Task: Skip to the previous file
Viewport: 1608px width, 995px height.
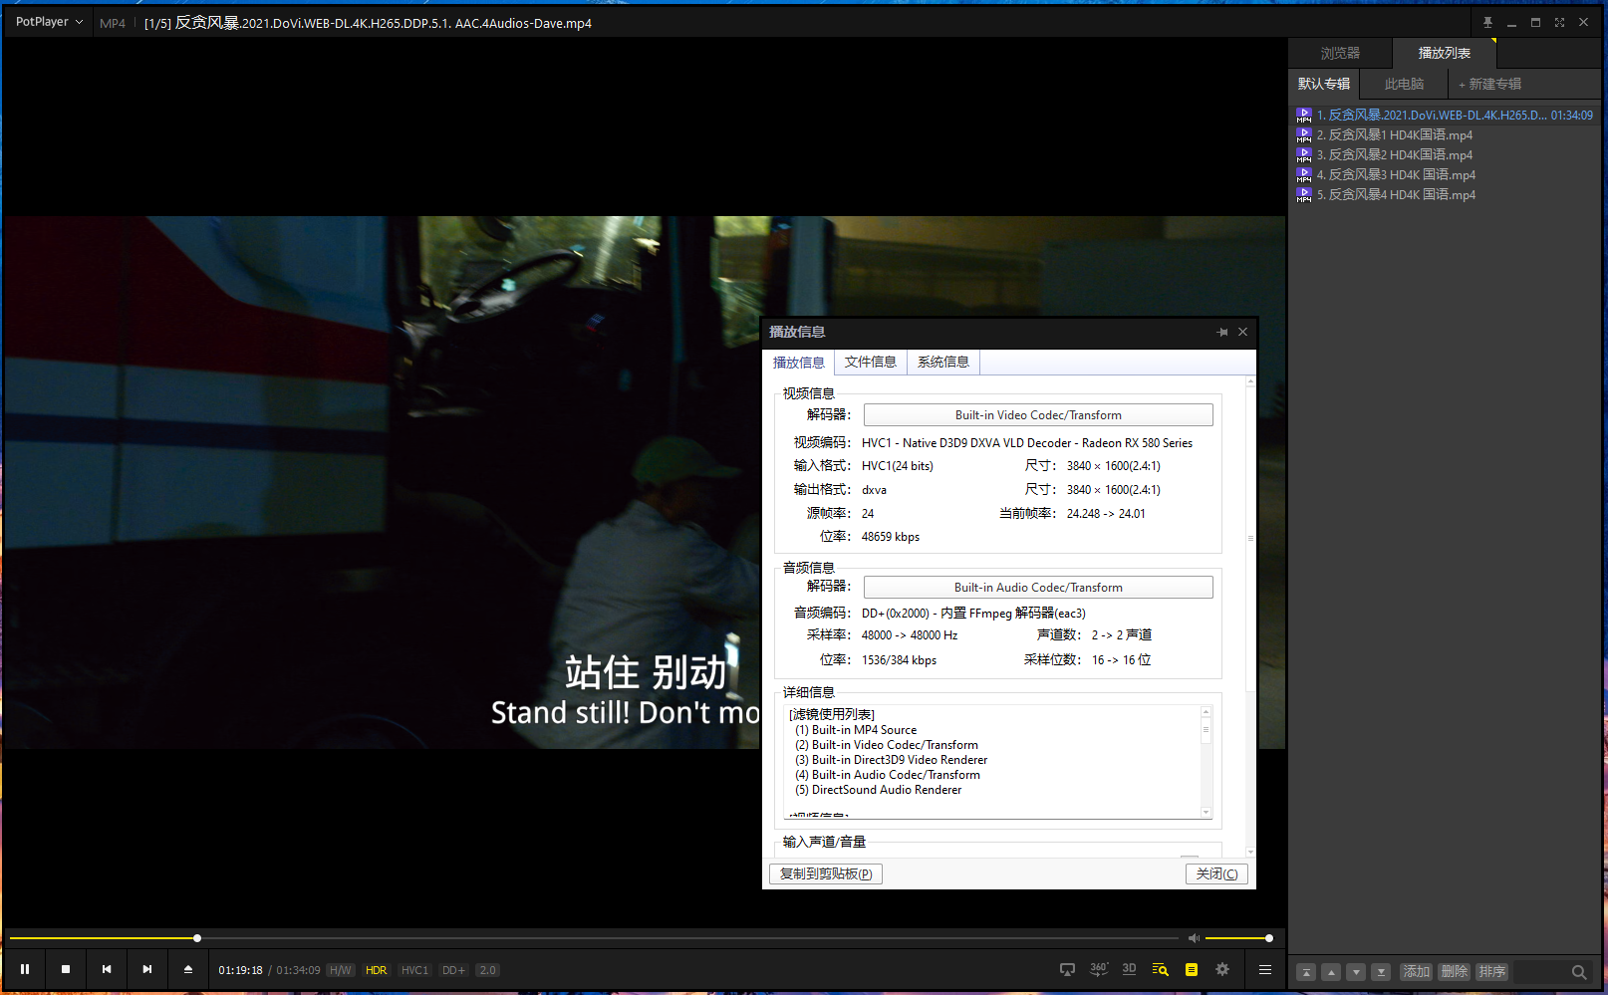Action: (x=107, y=969)
